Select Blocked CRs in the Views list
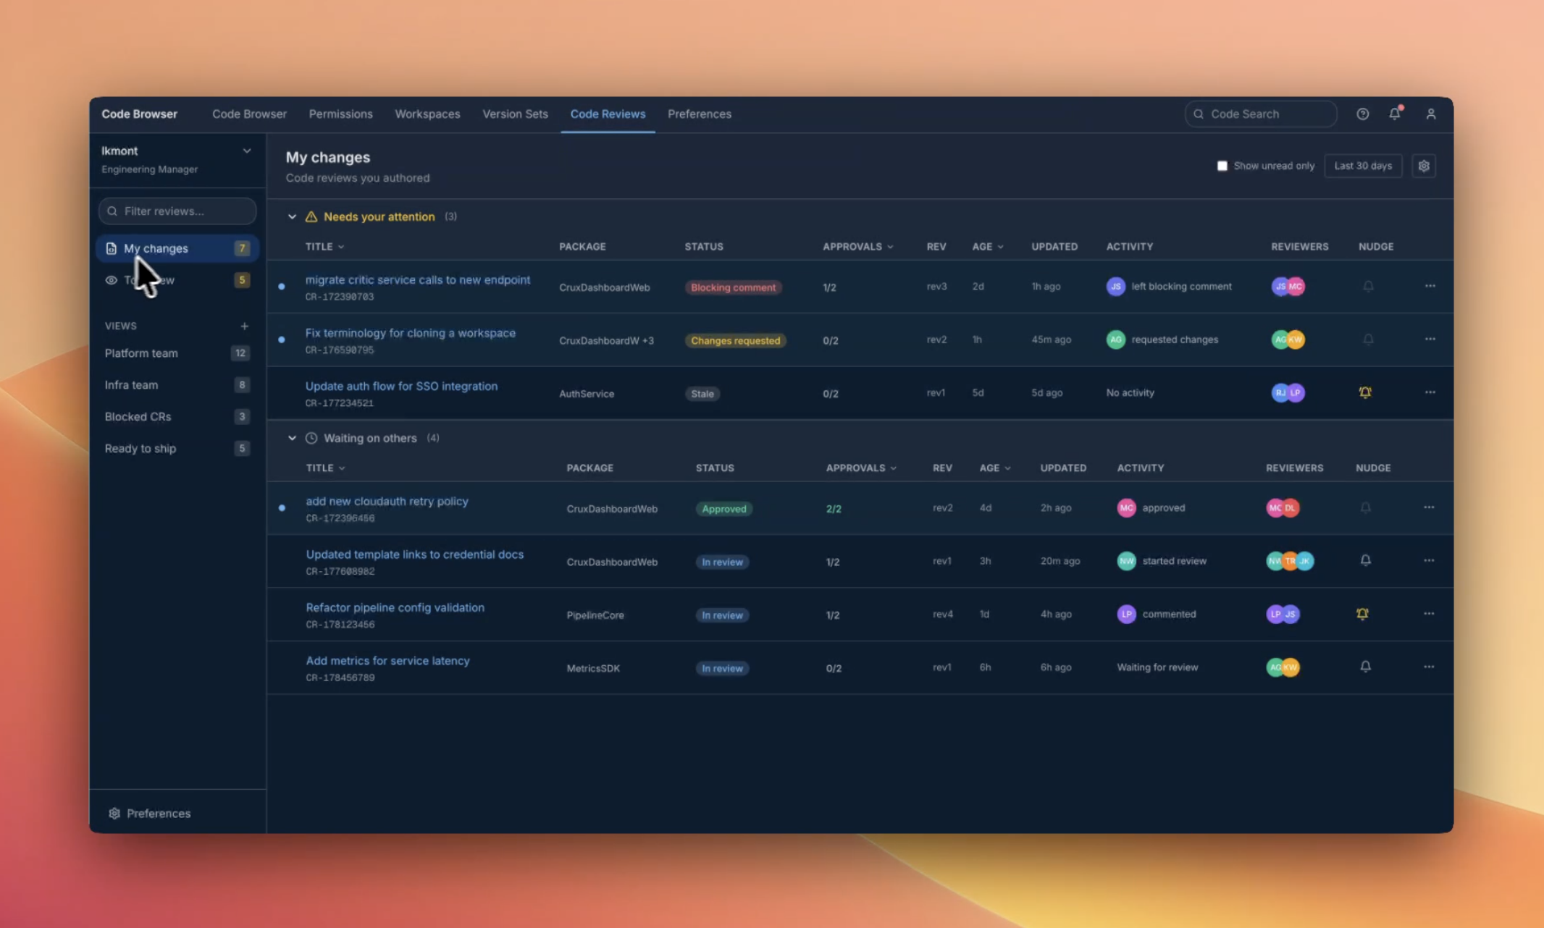Viewport: 1544px width, 928px height. pos(138,416)
